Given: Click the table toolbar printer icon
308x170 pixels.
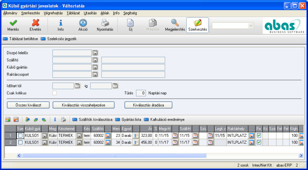Looking at the screenshot, I should (x=63, y=119).
